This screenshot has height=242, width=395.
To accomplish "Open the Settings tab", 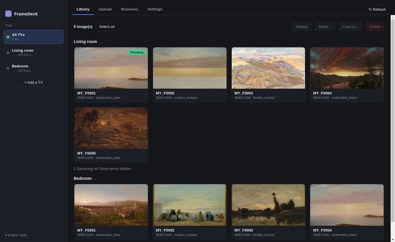I will tap(155, 9).
